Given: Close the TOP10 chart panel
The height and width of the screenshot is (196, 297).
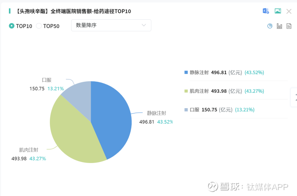Looking at the screenshot, I should 289,11.
